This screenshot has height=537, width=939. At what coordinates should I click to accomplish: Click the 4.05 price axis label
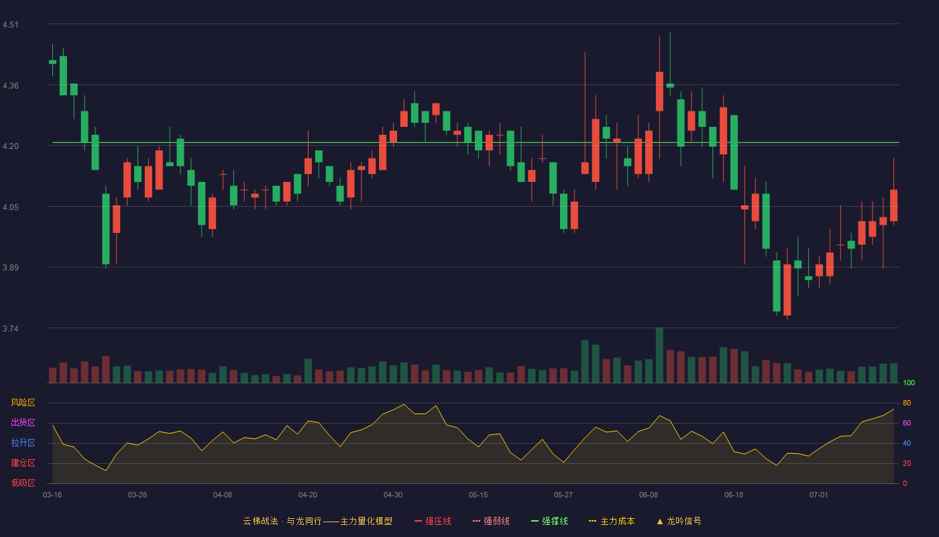tap(11, 207)
